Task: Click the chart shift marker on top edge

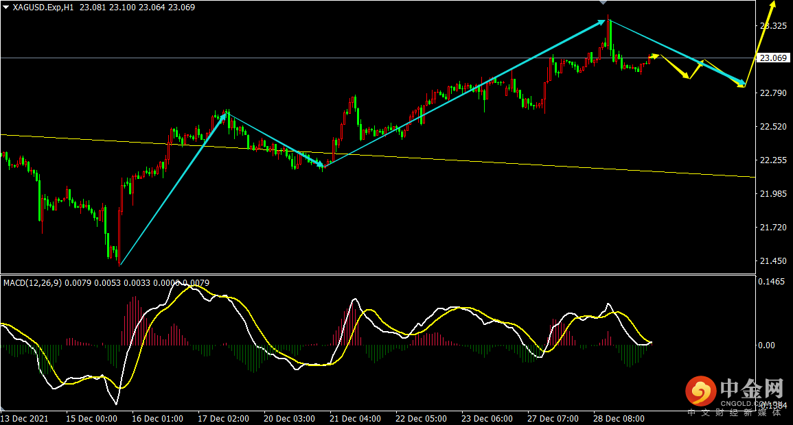Action: point(603,3)
